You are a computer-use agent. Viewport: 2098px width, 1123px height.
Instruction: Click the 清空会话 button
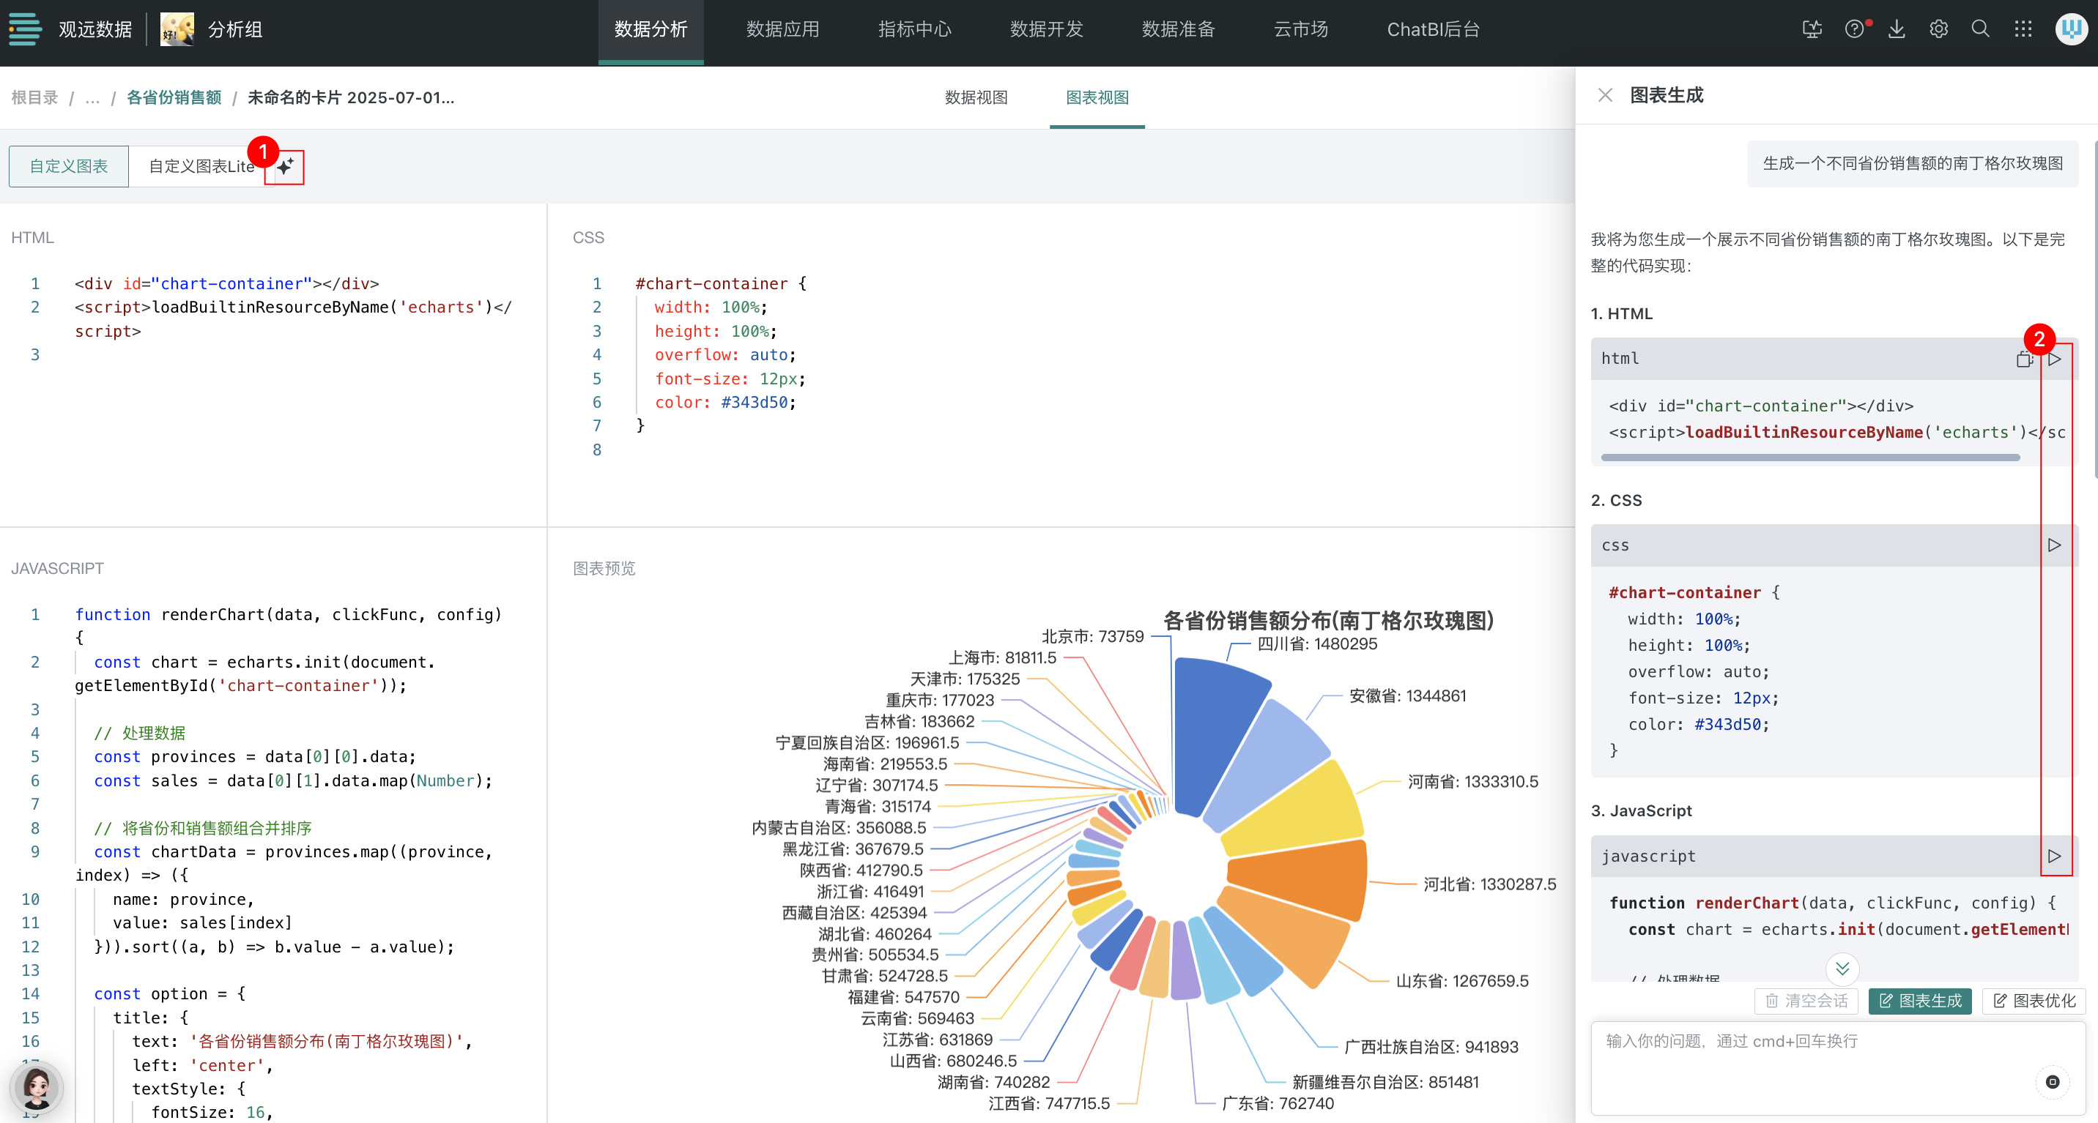point(1806,1001)
